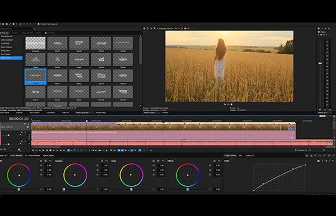336x216 pixels.
Task: Click the center point of Offset color wheel
Action: tap(188, 175)
